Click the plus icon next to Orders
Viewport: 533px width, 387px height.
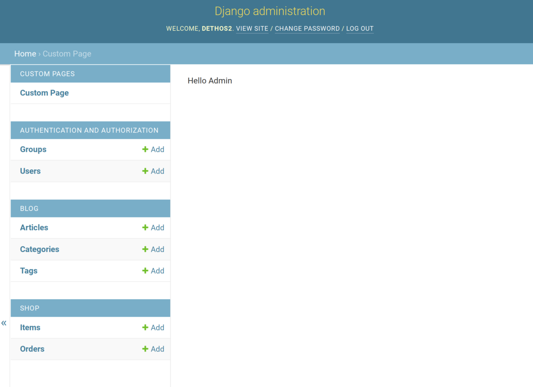pos(145,349)
